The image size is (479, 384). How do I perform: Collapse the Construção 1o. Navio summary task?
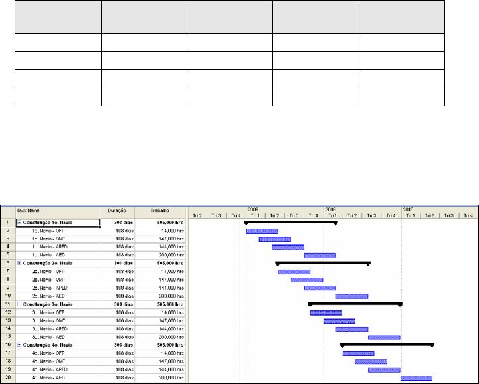[x=19, y=223]
